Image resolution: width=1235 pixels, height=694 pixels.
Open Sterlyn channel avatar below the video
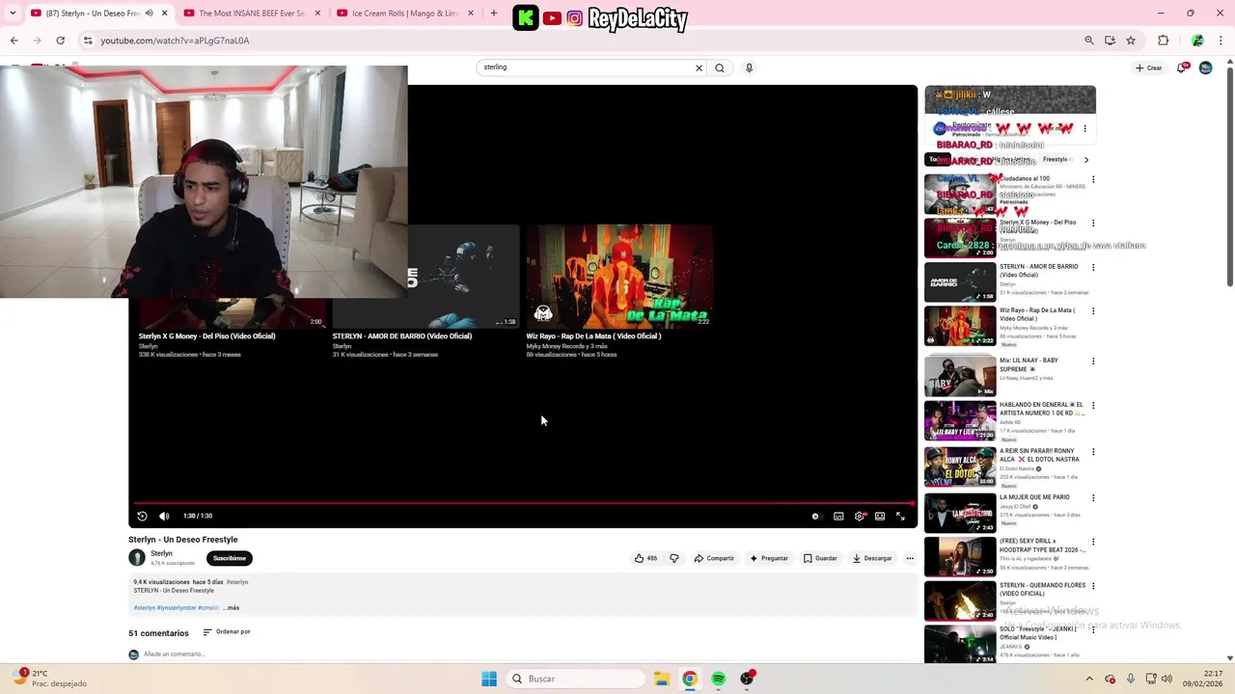click(x=137, y=558)
